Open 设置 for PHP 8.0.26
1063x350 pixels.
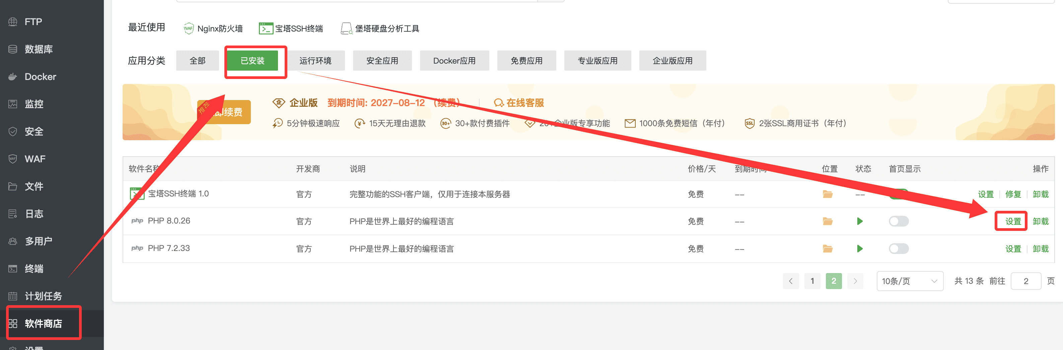(1013, 222)
